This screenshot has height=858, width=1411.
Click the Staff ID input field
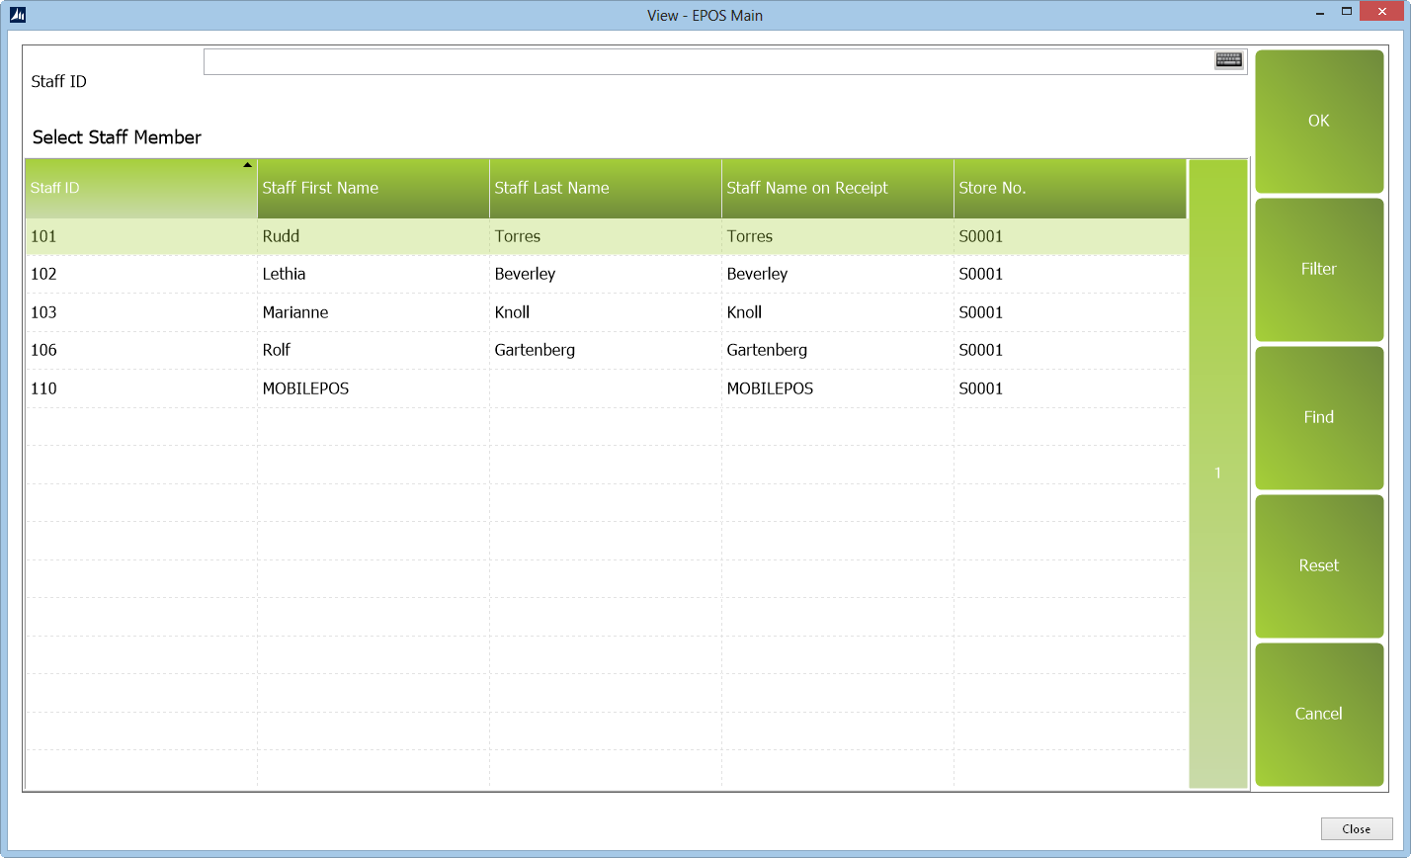point(706,62)
